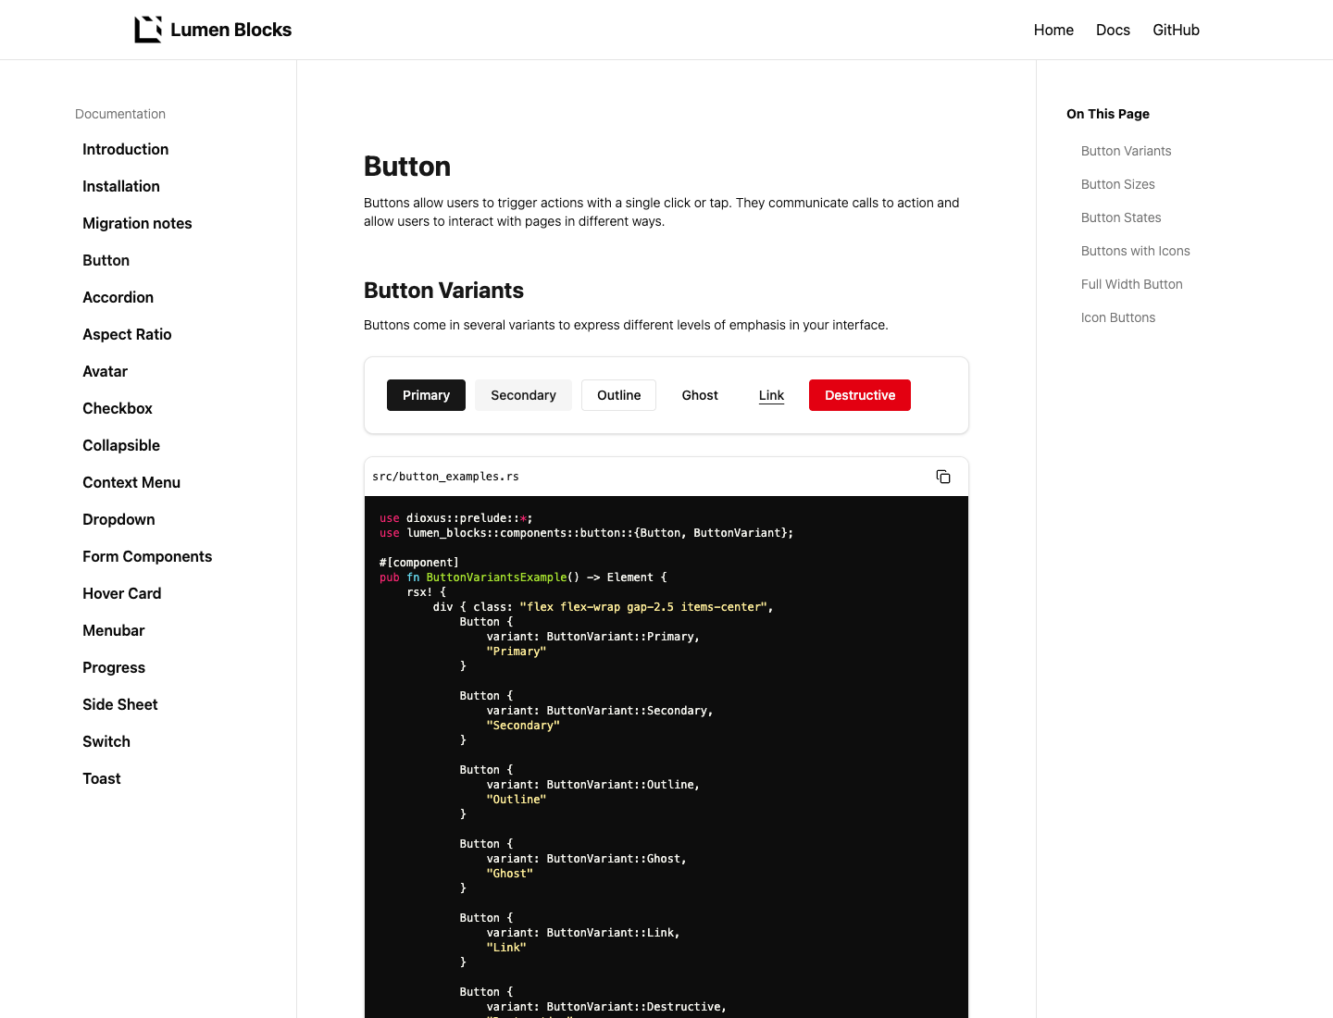Click the ButtonVariant::Link code line
Image resolution: width=1333 pixels, height=1018 pixels.
coord(583,933)
